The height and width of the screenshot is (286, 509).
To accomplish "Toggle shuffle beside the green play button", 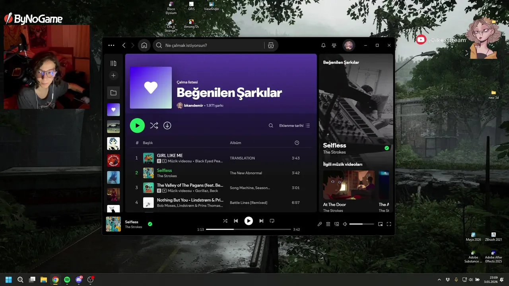I will (154, 126).
